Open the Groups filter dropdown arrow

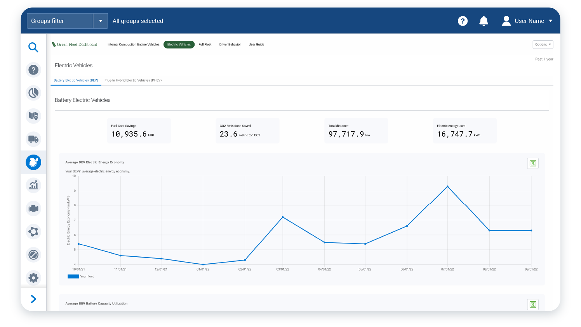(x=101, y=21)
